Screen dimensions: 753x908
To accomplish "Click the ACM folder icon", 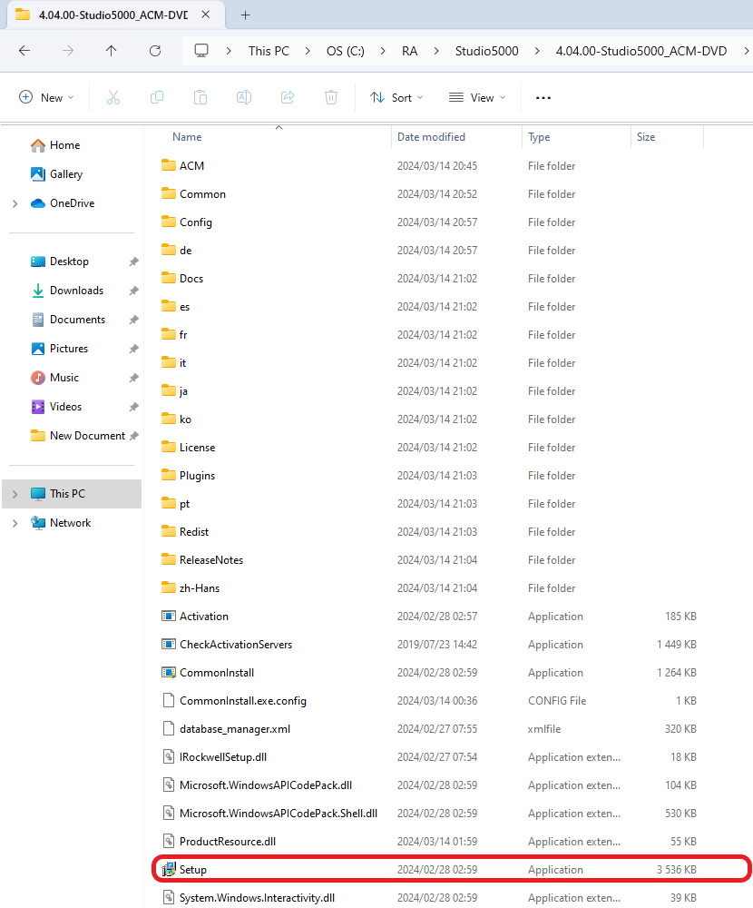I will point(169,165).
